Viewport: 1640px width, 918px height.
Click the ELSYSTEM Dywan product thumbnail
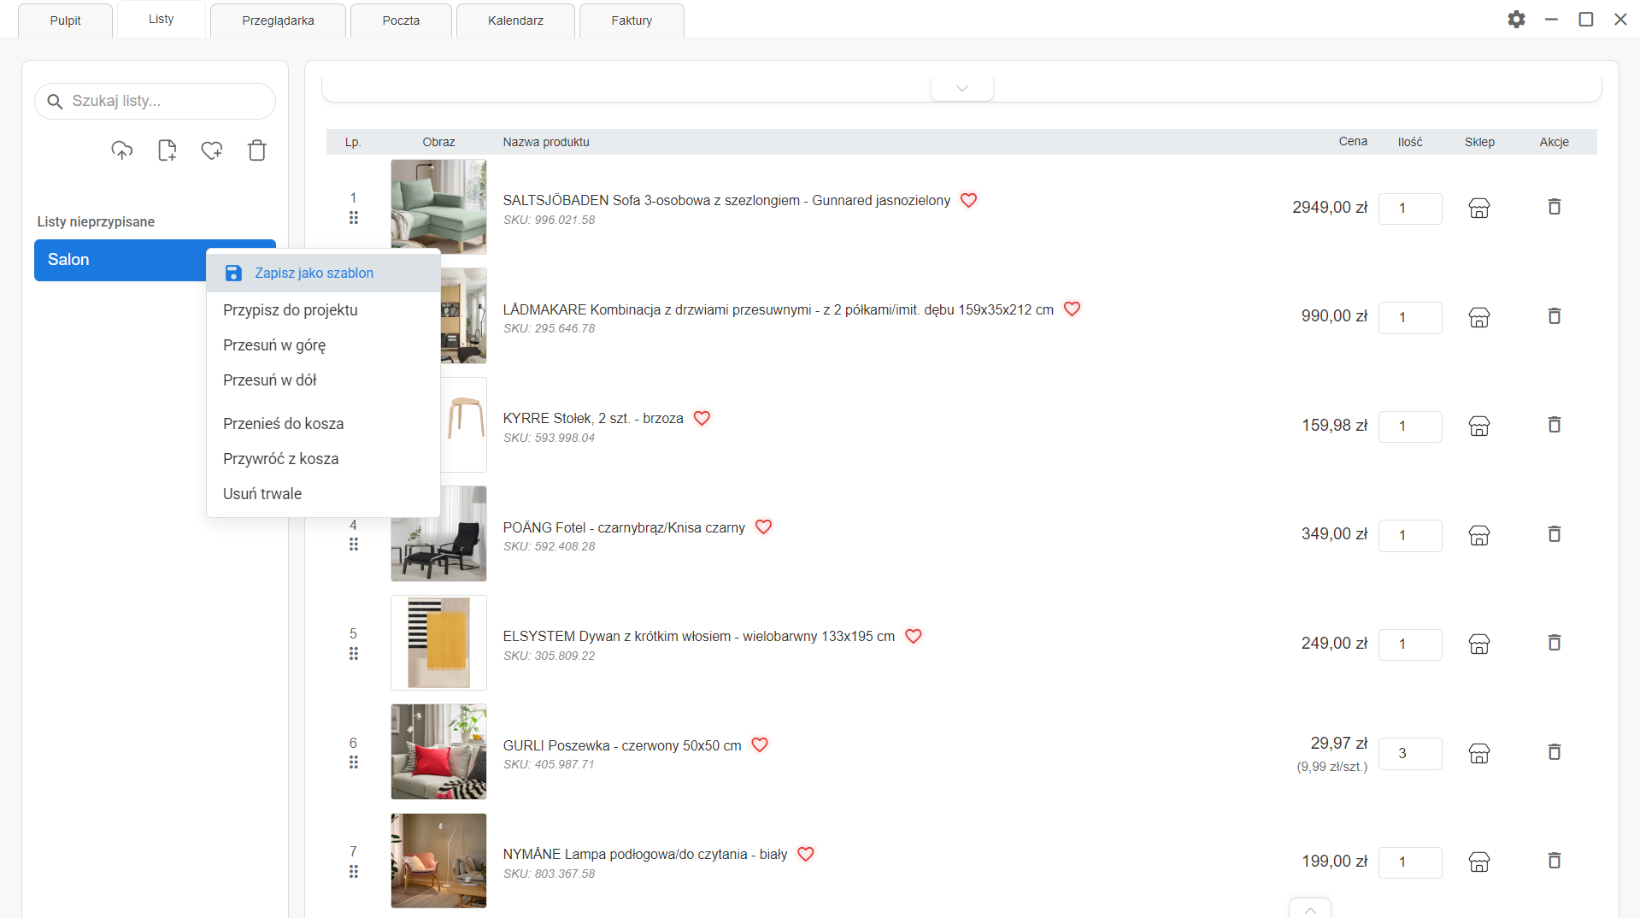[x=438, y=643]
